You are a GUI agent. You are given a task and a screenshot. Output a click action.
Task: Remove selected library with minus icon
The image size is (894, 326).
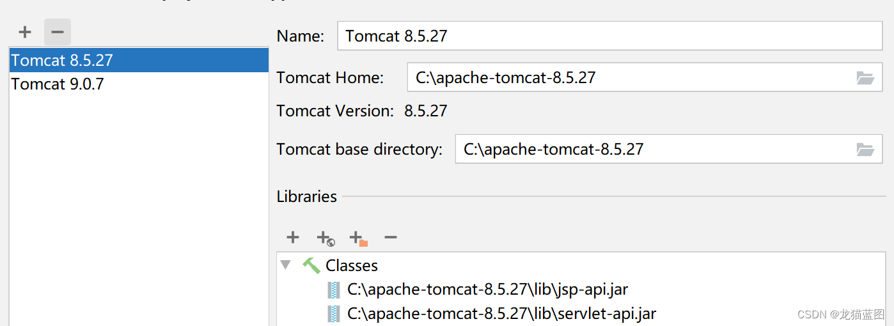[x=391, y=238]
